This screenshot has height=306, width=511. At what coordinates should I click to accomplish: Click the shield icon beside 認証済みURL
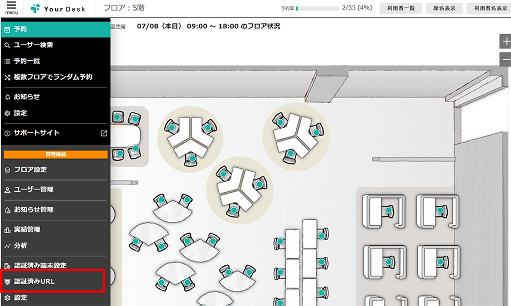coord(7,282)
